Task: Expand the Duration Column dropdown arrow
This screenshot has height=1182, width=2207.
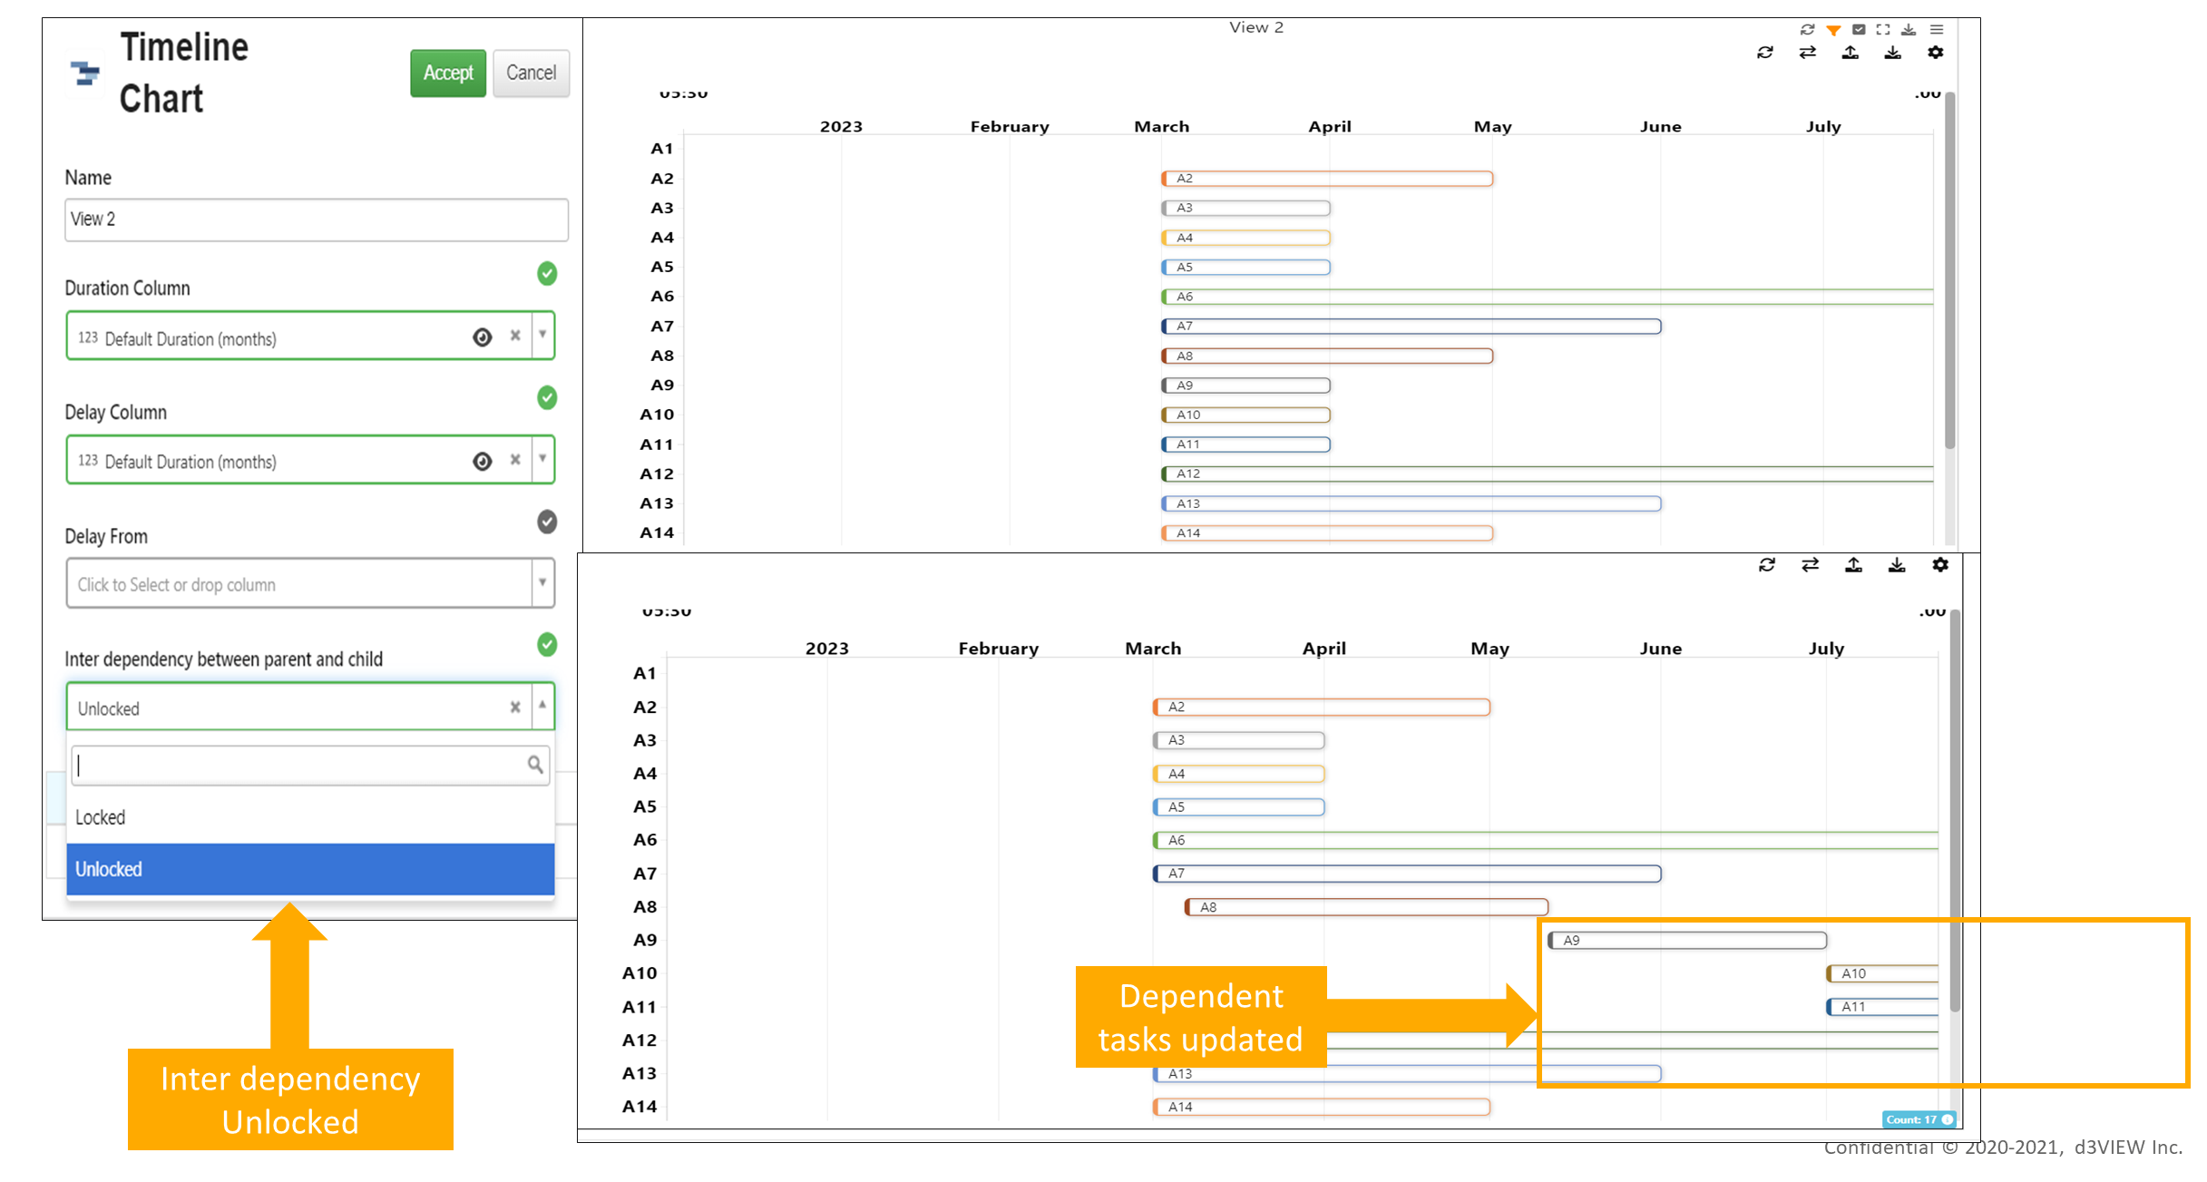Action: pyautogui.click(x=542, y=336)
